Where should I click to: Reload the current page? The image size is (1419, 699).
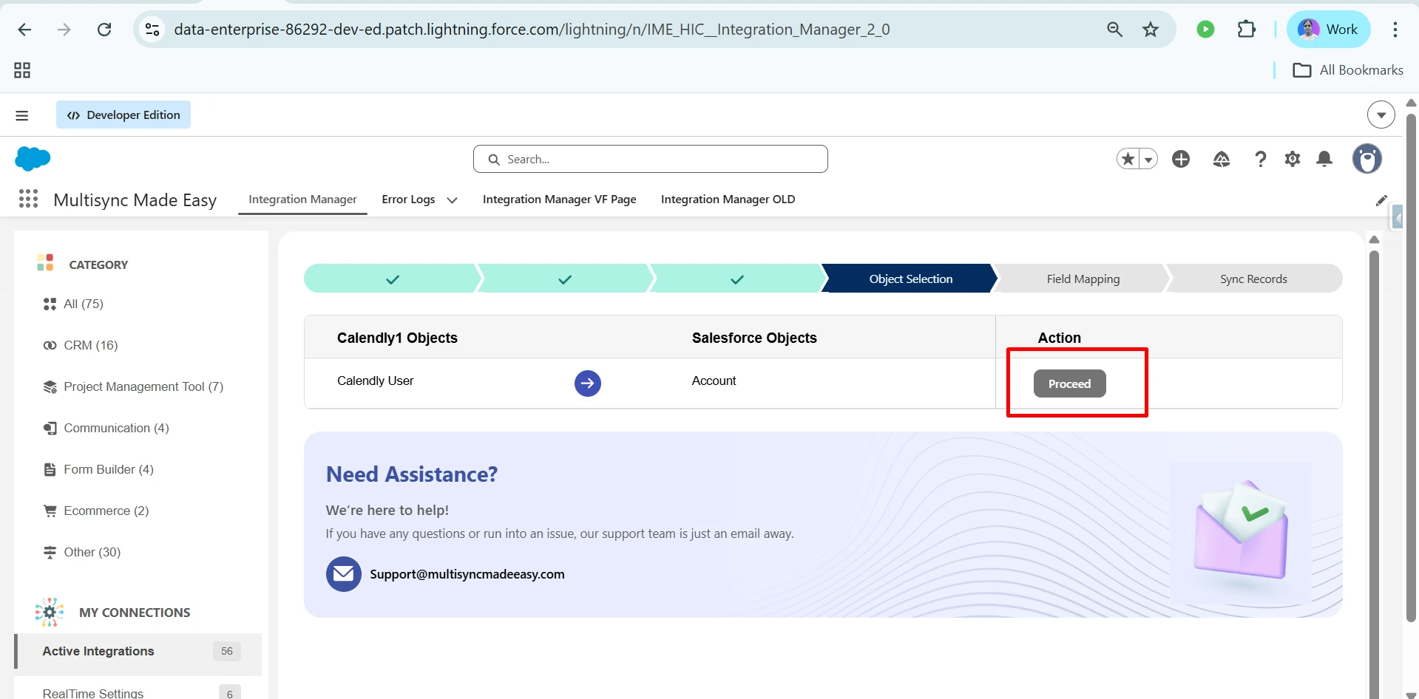[x=104, y=30]
